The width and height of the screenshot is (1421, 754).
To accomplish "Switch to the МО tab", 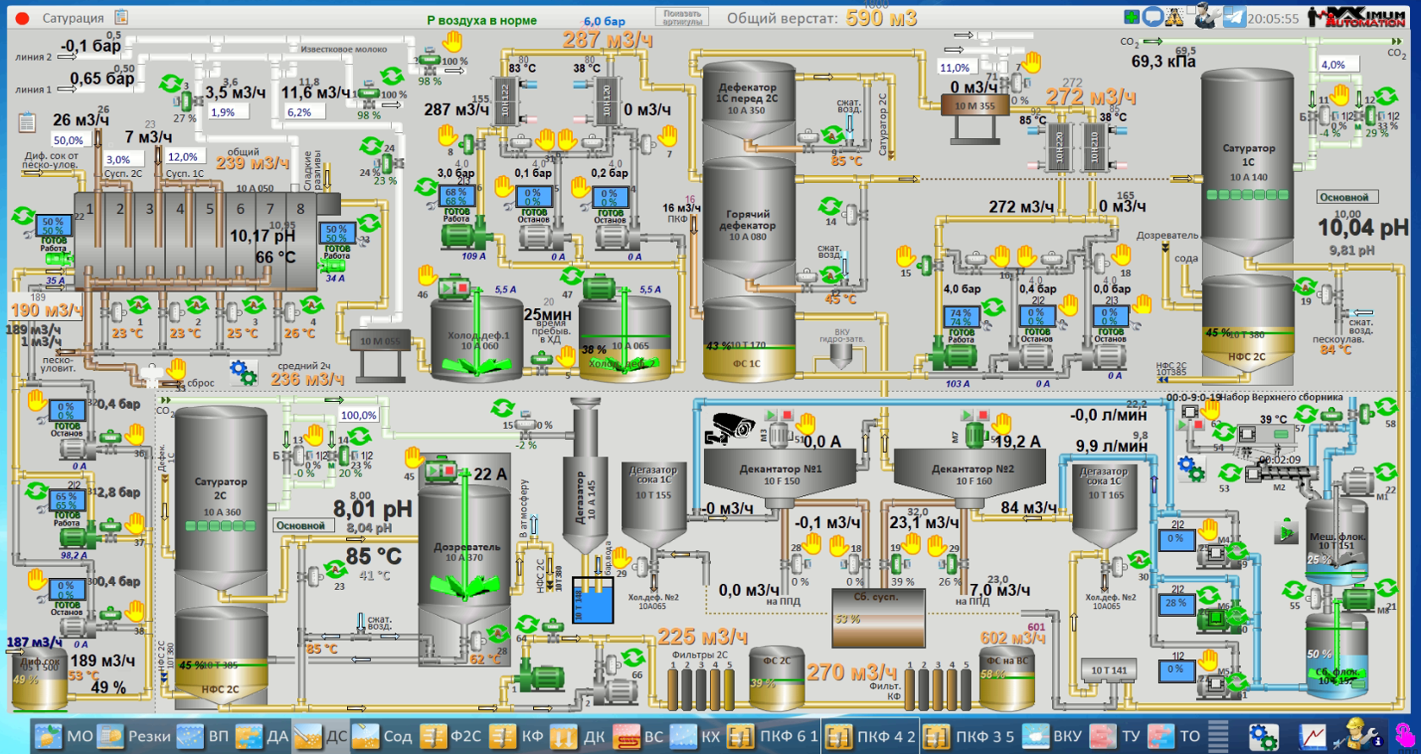I will pyautogui.click(x=63, y=736).
